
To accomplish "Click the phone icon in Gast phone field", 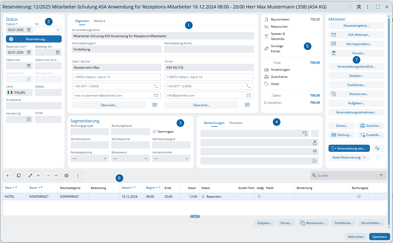I will click(156, 86).
